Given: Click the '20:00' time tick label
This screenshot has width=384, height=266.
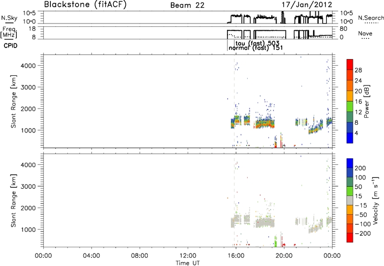Looking at the screenshot, I should (284, 256).
